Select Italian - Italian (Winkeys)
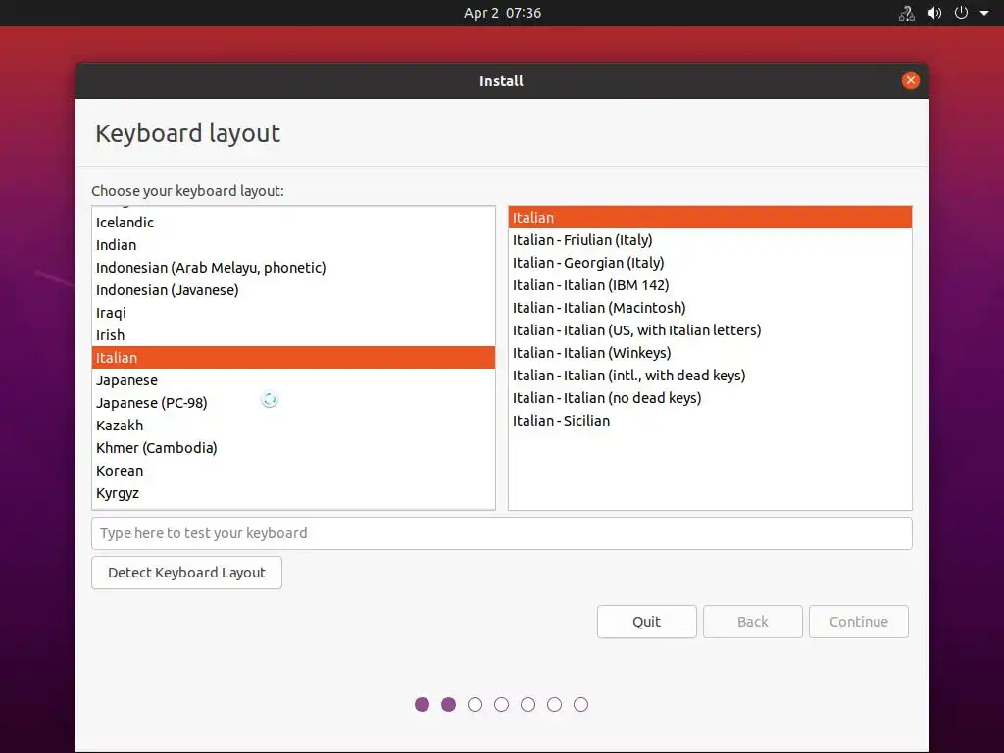1004x753 pixels. click(x=710, y=353)
